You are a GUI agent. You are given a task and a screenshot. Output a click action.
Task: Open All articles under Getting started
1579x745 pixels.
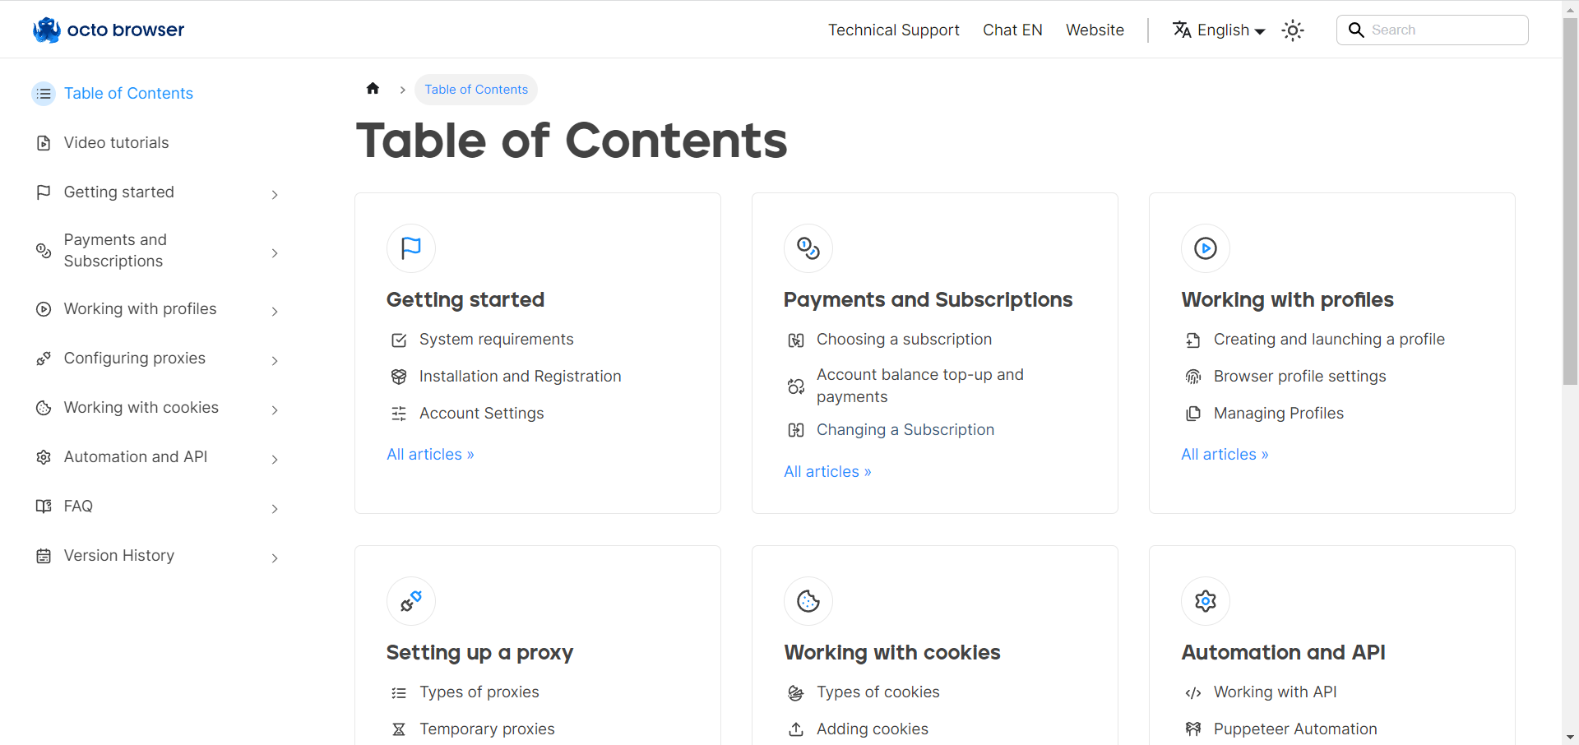(430, 454)
